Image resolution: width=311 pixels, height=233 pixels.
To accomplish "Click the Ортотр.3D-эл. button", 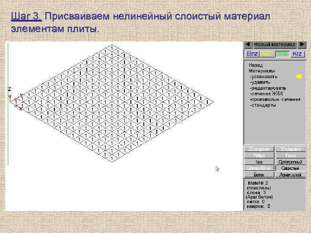I will coord(259,168).
